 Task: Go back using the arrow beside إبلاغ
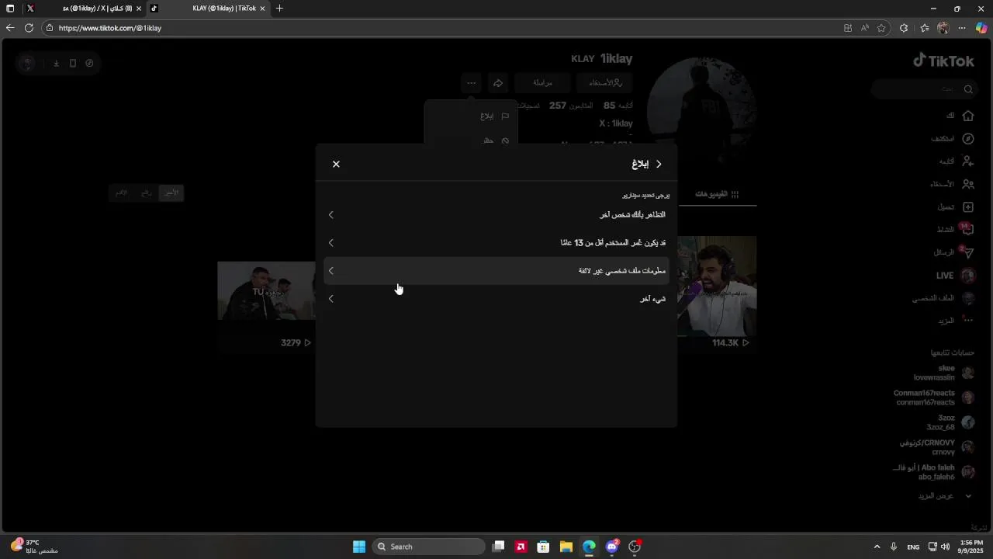coord(659,164)
